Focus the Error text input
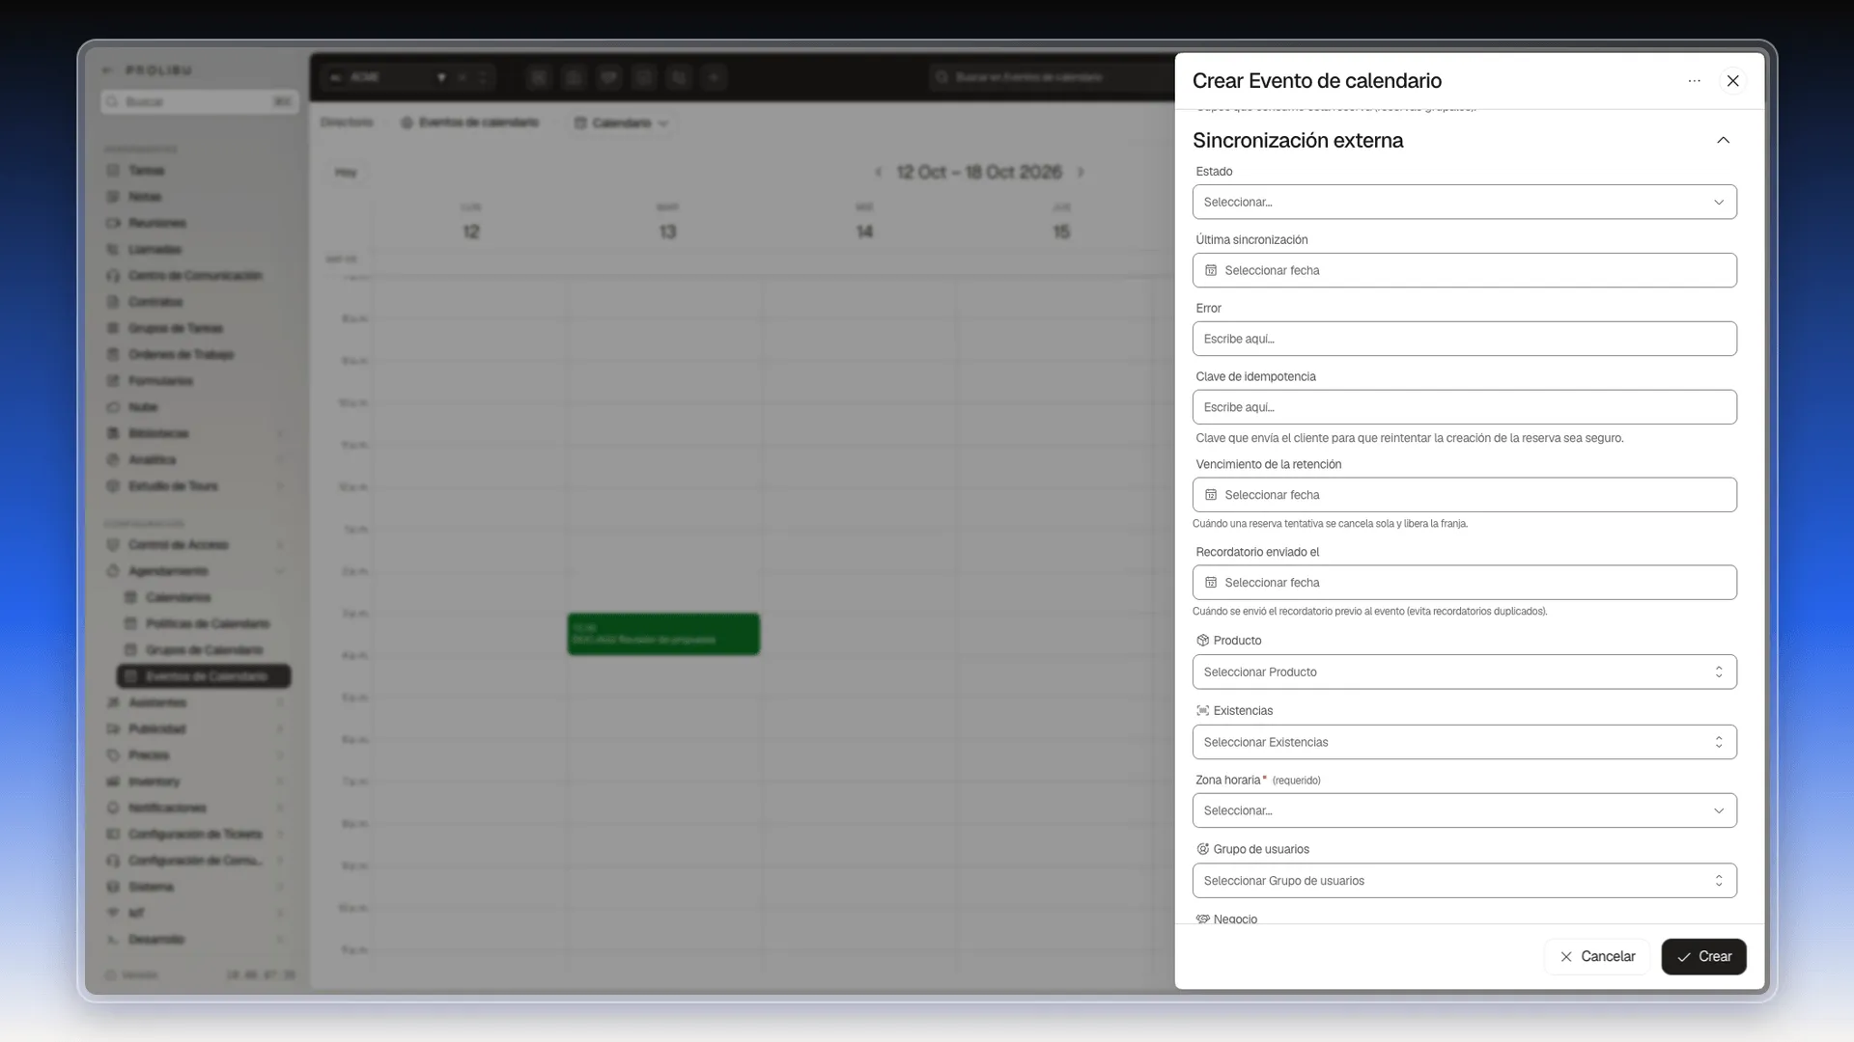 (x=1464, y=339)
